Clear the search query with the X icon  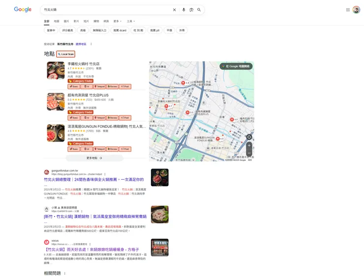[x=174, y=10]
